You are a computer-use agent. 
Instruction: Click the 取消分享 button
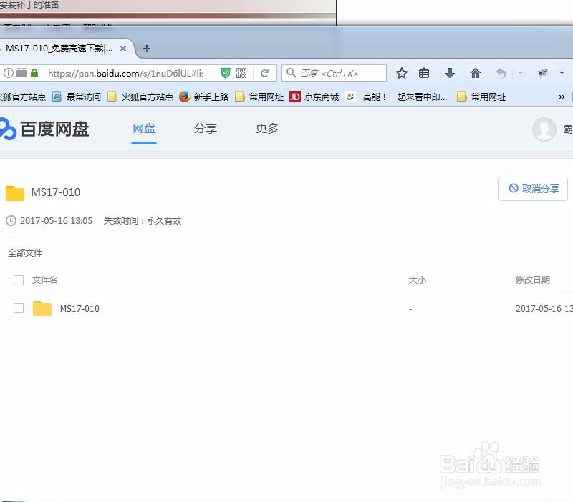tap(532, 188)
